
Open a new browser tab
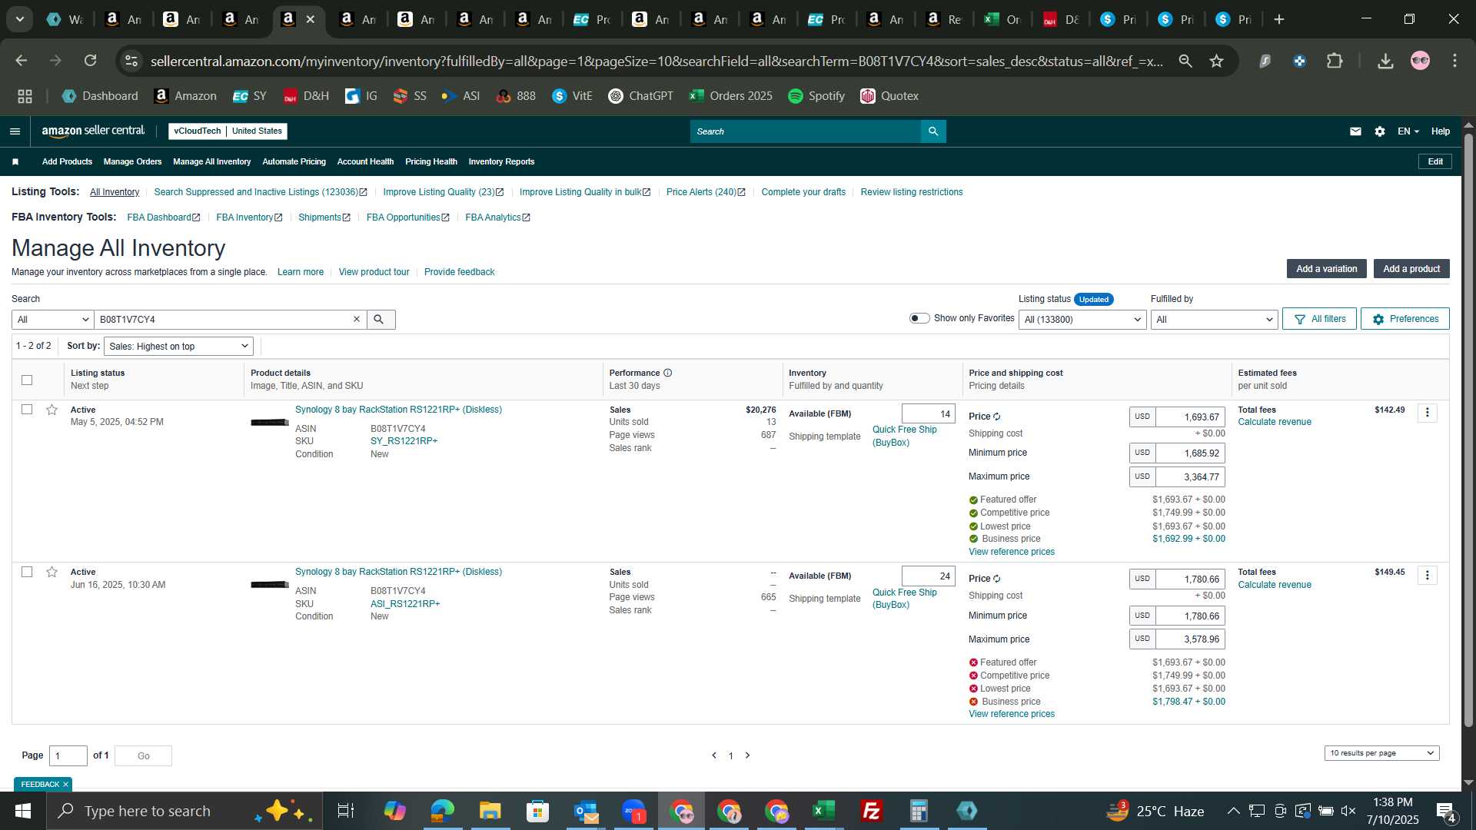pos(1279,19)
